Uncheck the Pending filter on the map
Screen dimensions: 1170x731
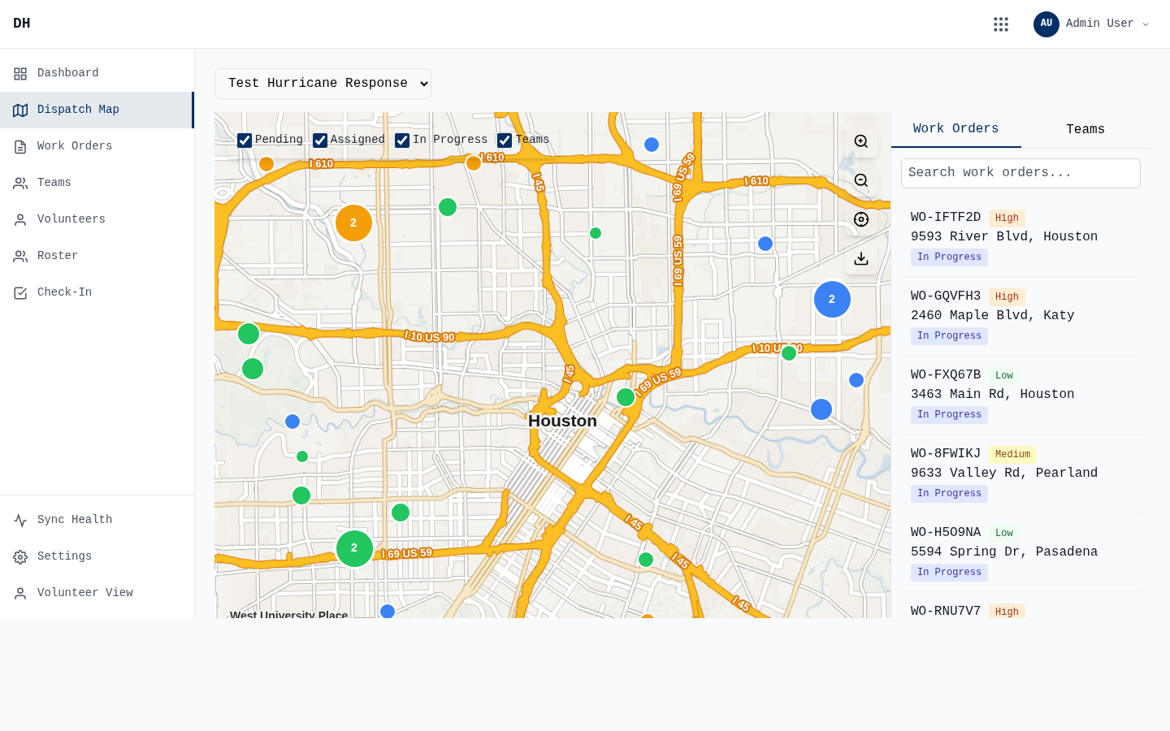[245, 140]
